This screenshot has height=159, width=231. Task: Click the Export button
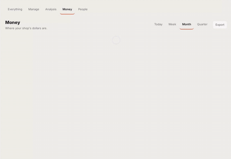coord(220,25)
